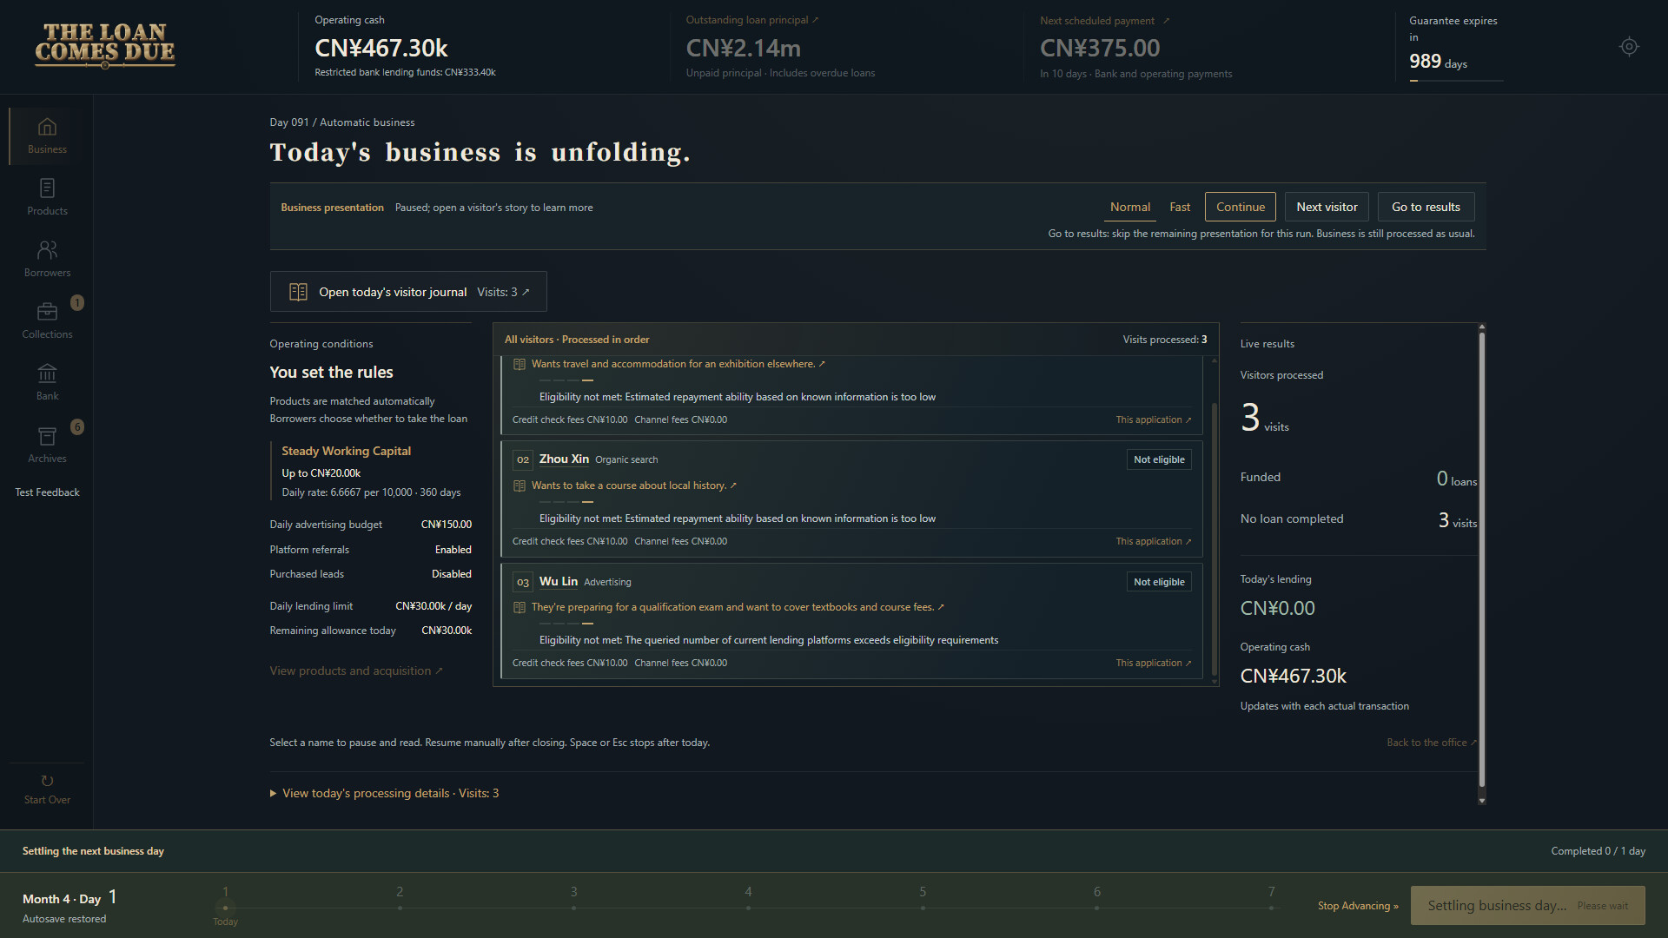
Task: Select Fast presentation speed
Action: (x=1180, y=208)
